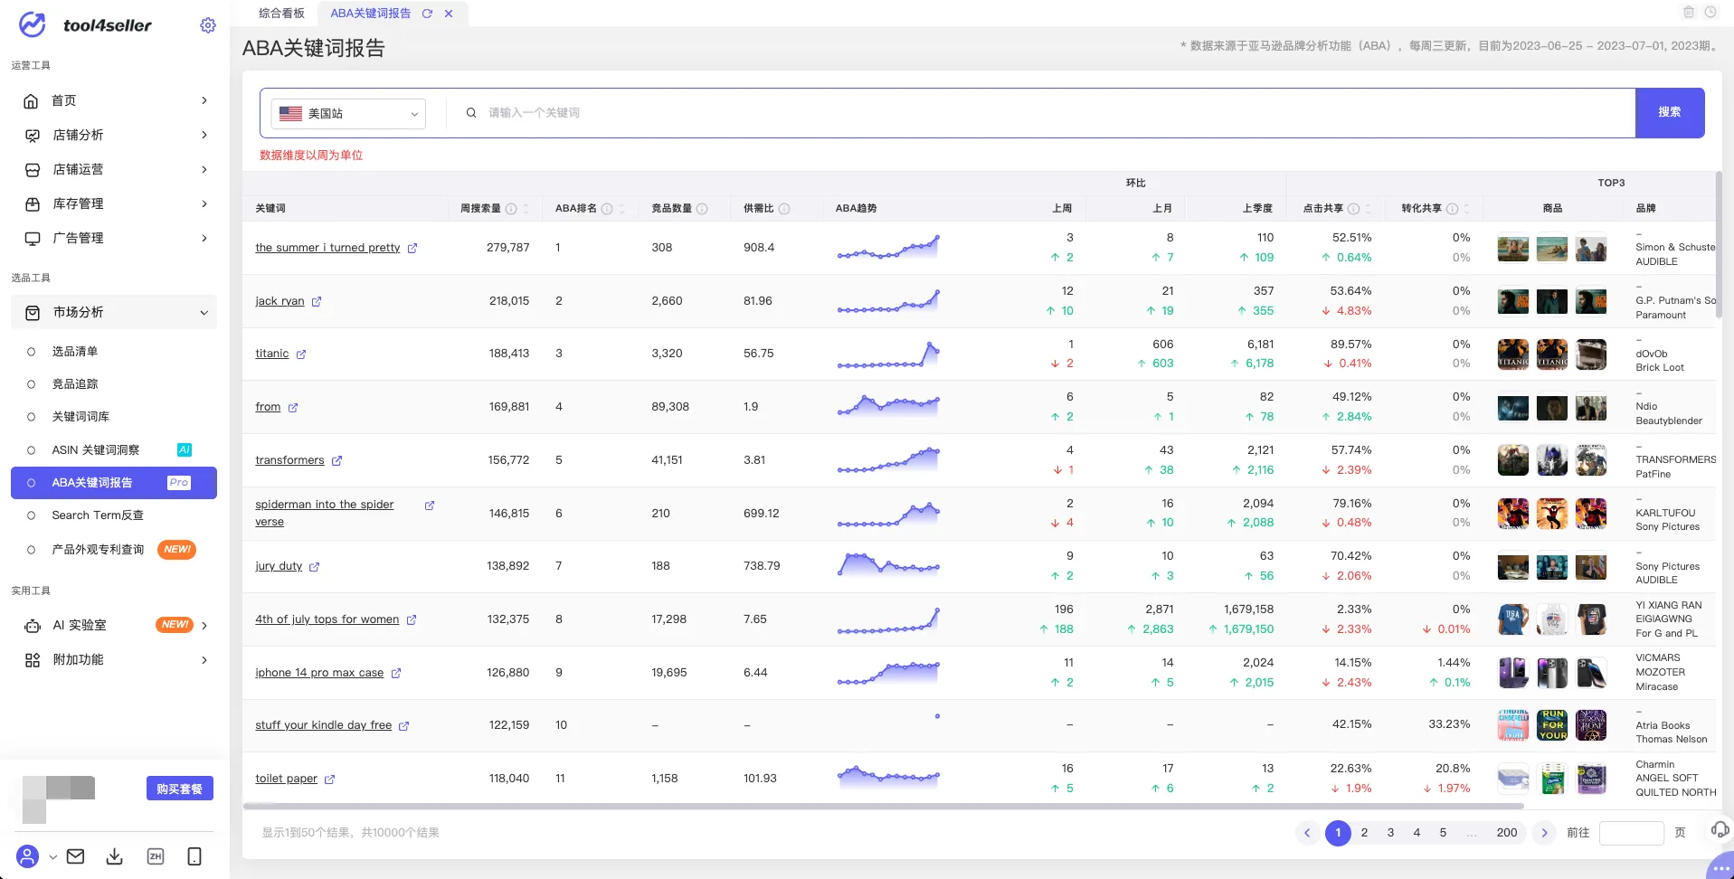Click 搜索 button

[x=1670, y=113]
